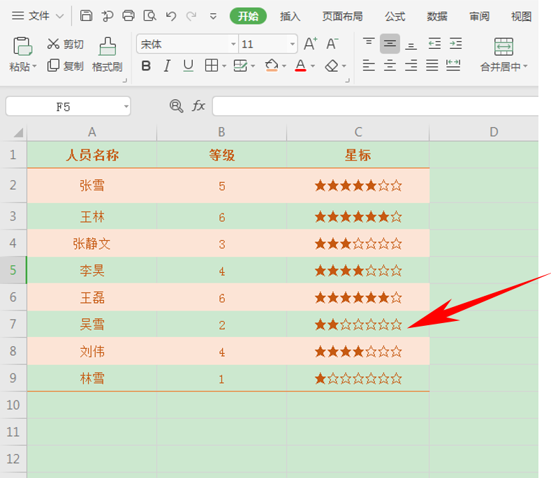Switch to the 页面布局 tab

click(x=342, y=16)
